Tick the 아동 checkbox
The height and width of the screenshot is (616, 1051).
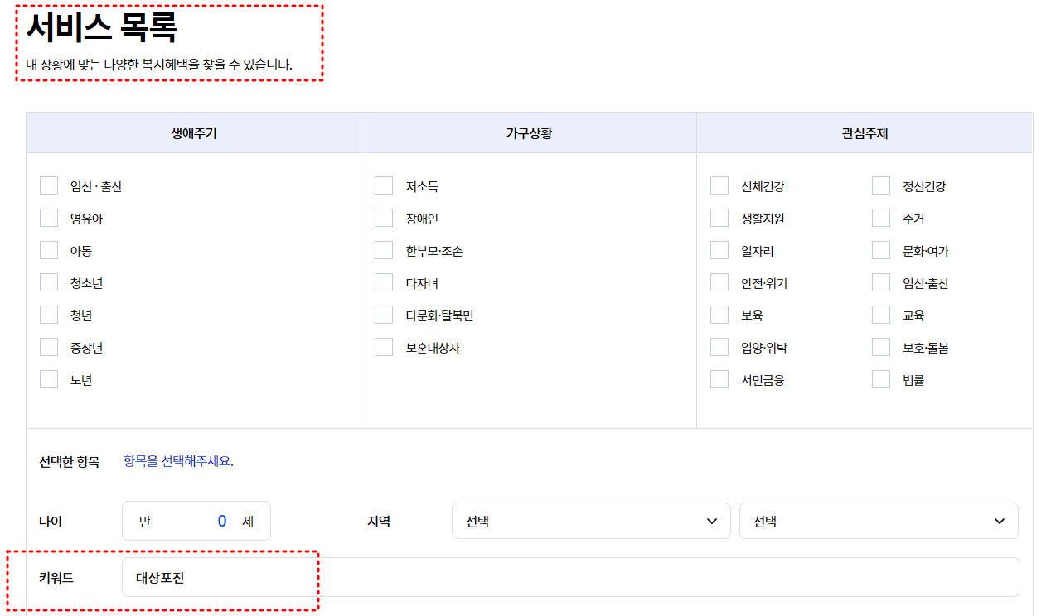(49, 250)
